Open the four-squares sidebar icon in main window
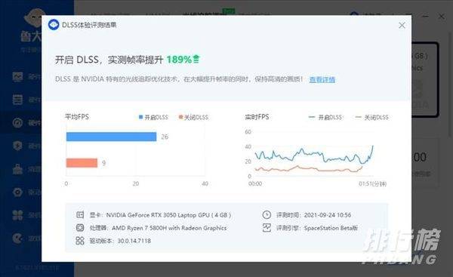 click(17, 215)
